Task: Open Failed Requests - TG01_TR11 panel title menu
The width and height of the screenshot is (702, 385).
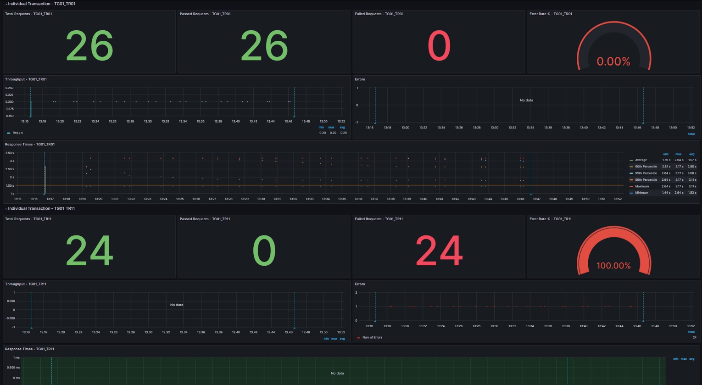Action: (x=379, y=219)
